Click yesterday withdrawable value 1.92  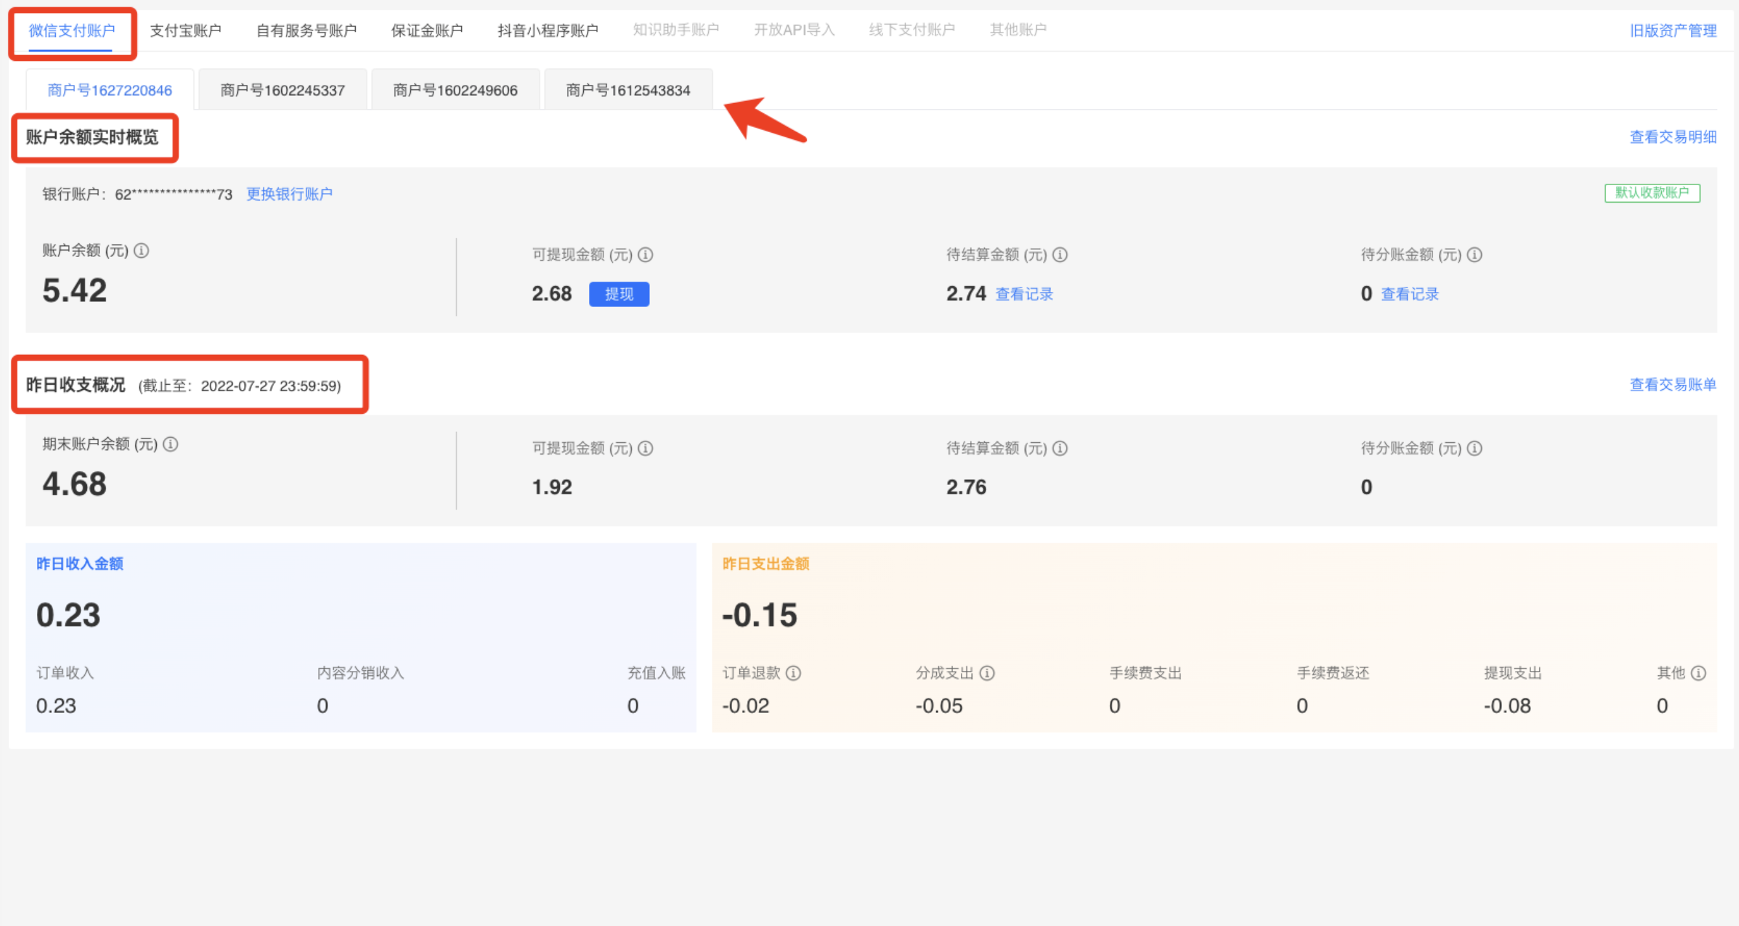click(x=552, y=488)
